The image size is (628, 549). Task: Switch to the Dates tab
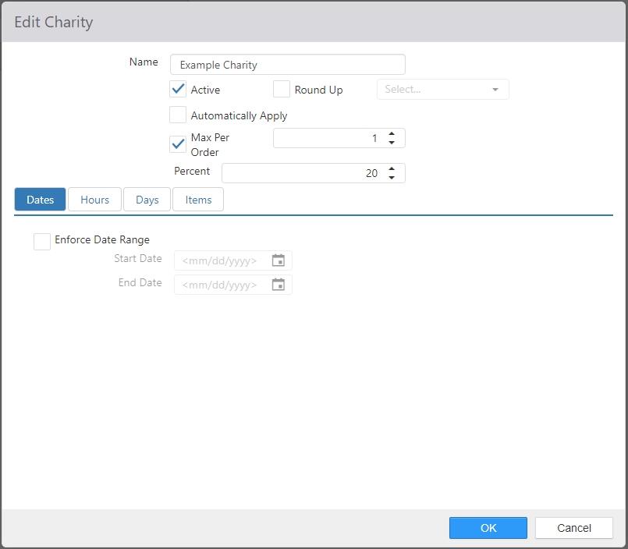[x=40, y=200]
